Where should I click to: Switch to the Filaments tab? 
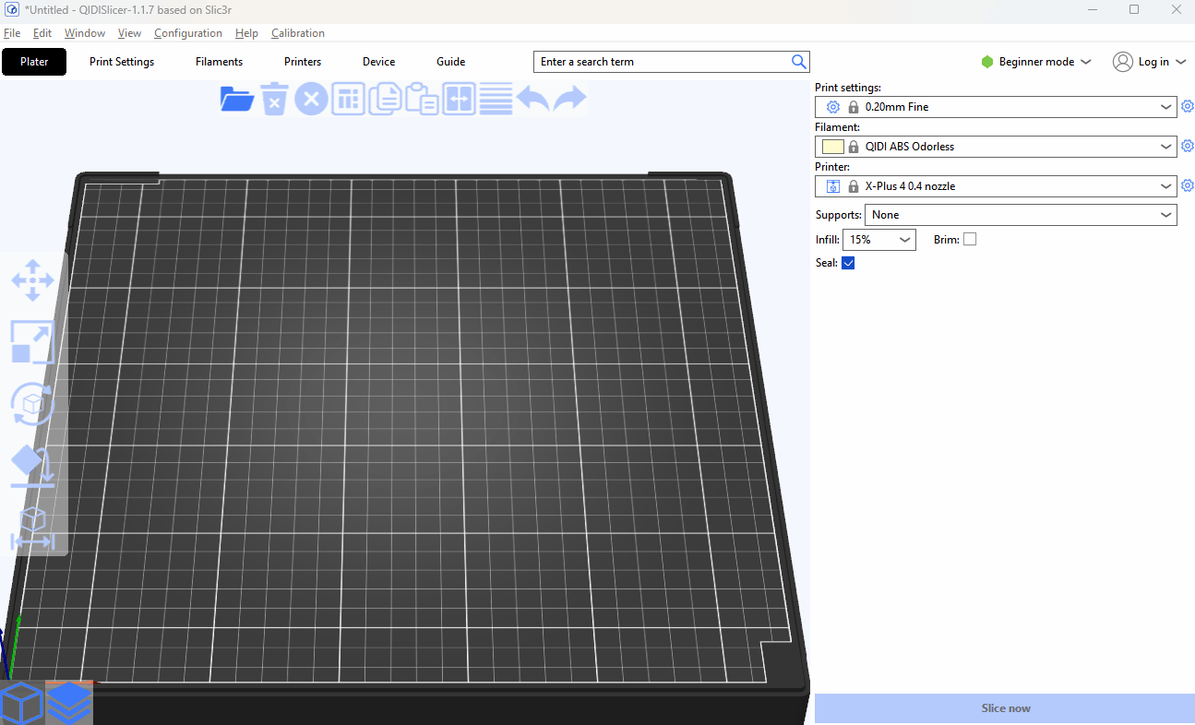coord(219,62)
